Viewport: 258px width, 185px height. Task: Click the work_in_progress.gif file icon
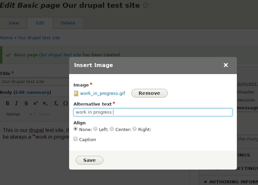[76, 94]
